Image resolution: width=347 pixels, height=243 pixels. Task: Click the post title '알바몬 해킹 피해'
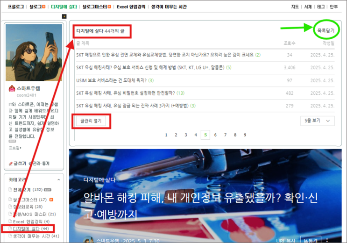(x=200, y=206)
